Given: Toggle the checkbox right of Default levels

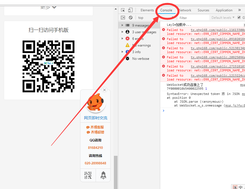Looking at the screenshot, I should (239, 18).
